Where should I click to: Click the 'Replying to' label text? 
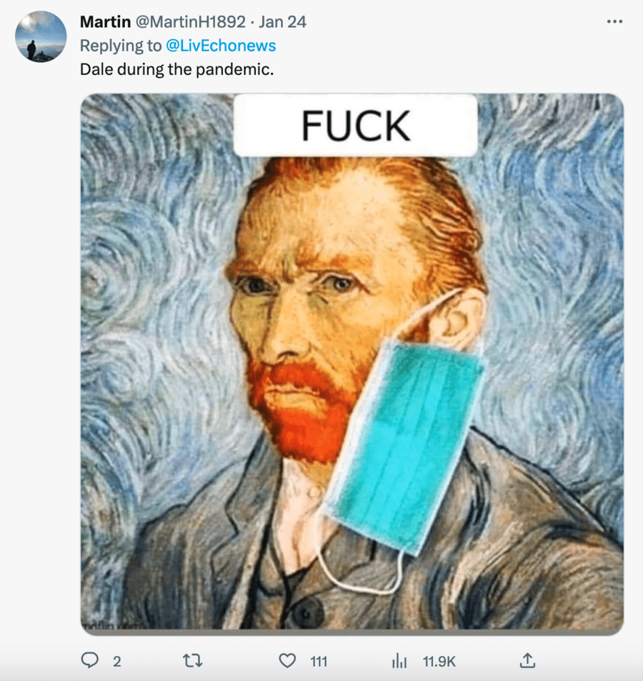[120, 46]
